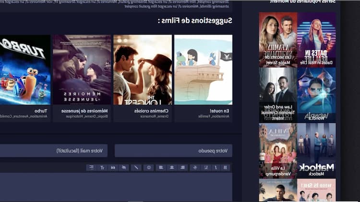360x202 pixels.
Task: Open the En route! poster
Action: pos(203,70)
